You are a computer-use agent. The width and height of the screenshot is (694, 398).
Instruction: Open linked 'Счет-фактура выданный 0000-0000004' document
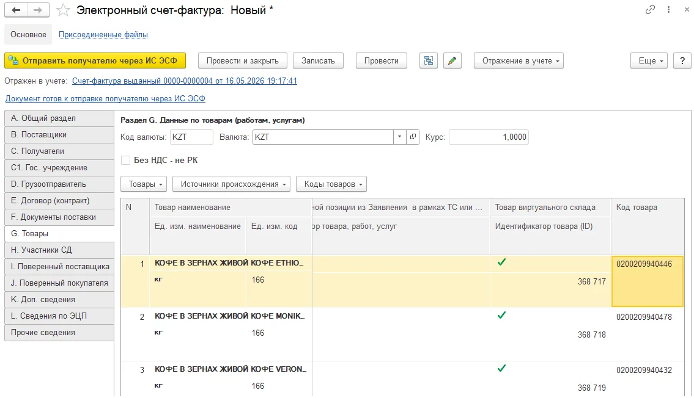185,81
